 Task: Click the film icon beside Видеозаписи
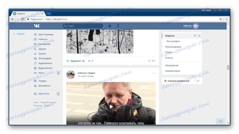pyautogui.click(x=35, y=68)
